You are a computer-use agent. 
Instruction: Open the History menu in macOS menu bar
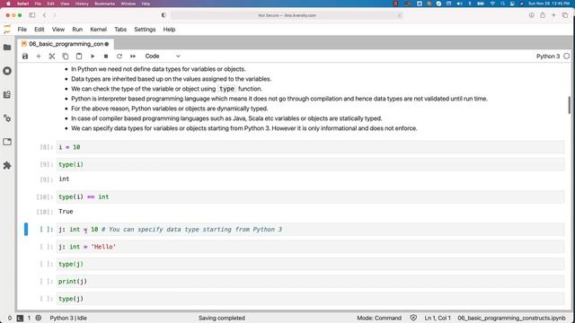point(82,4)
